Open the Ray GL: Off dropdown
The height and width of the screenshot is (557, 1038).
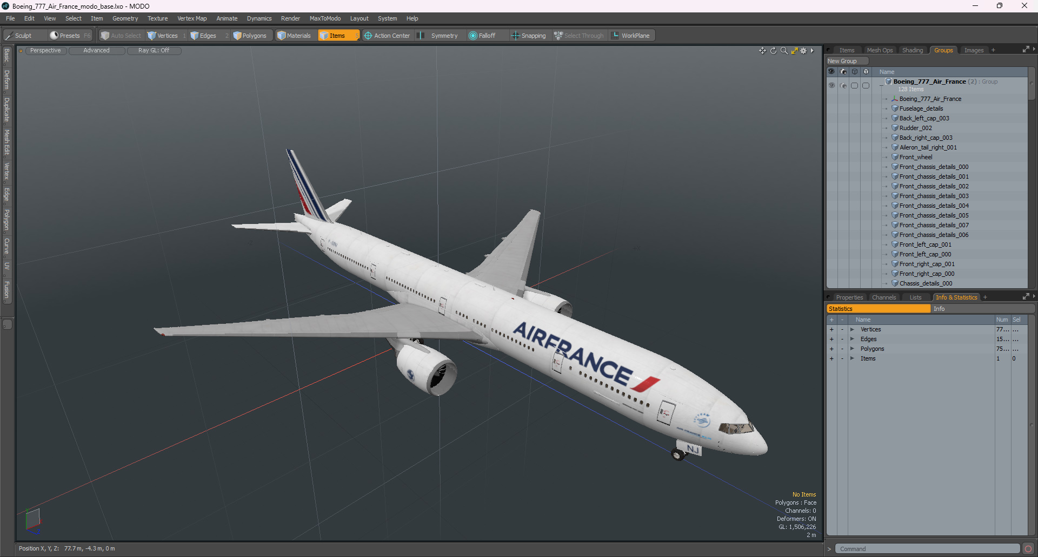coord(154,51)
